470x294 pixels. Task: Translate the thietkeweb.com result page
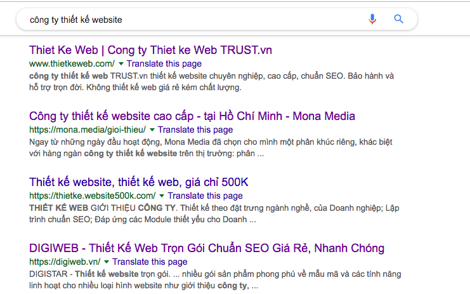pyautogui.click(x=164, y=63)
